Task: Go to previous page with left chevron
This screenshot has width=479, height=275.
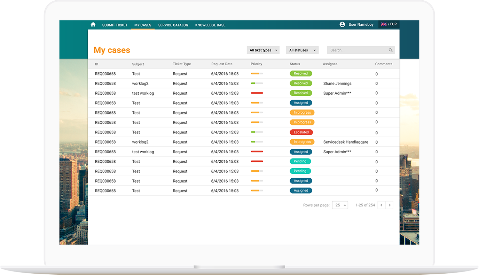Action: coord(382,205)
